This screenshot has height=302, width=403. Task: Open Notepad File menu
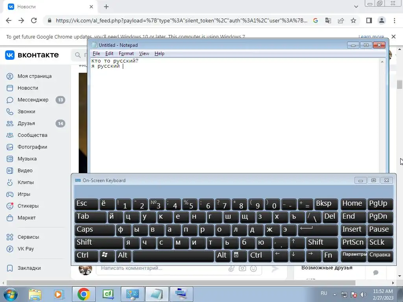(96, 53)
